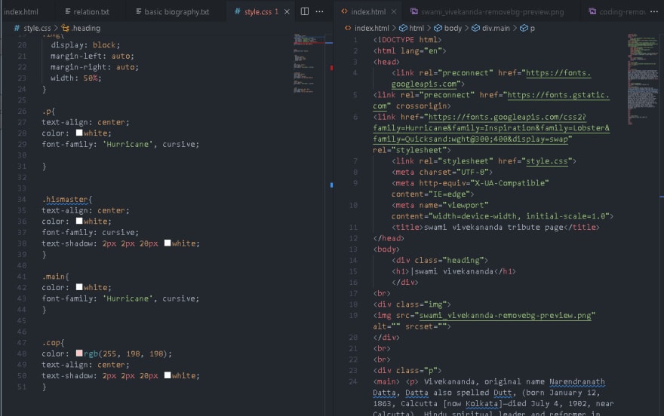Click the title tag text on line 11
The width and height of the screenshot is (664, 416).
point(493,227)
